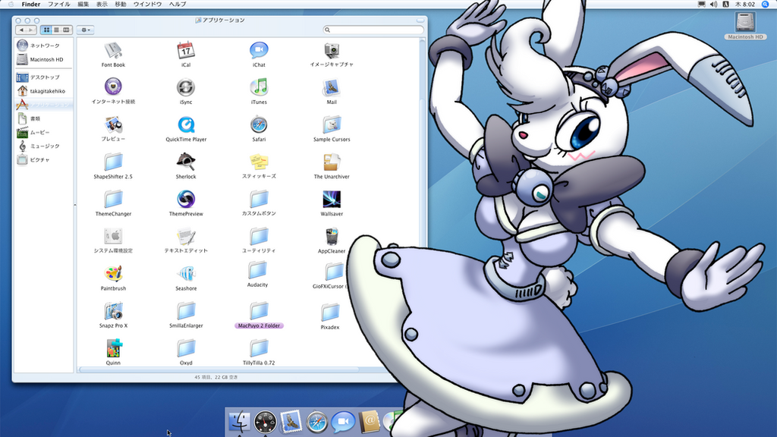Select Safari in the Applications window

tap(259, 125)
